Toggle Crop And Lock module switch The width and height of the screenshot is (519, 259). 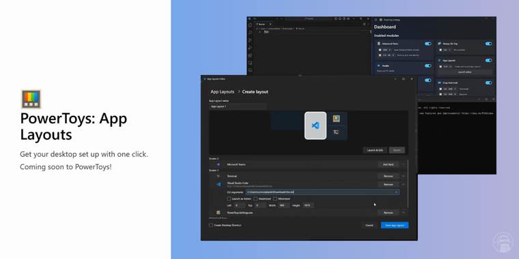coord(488,82)
